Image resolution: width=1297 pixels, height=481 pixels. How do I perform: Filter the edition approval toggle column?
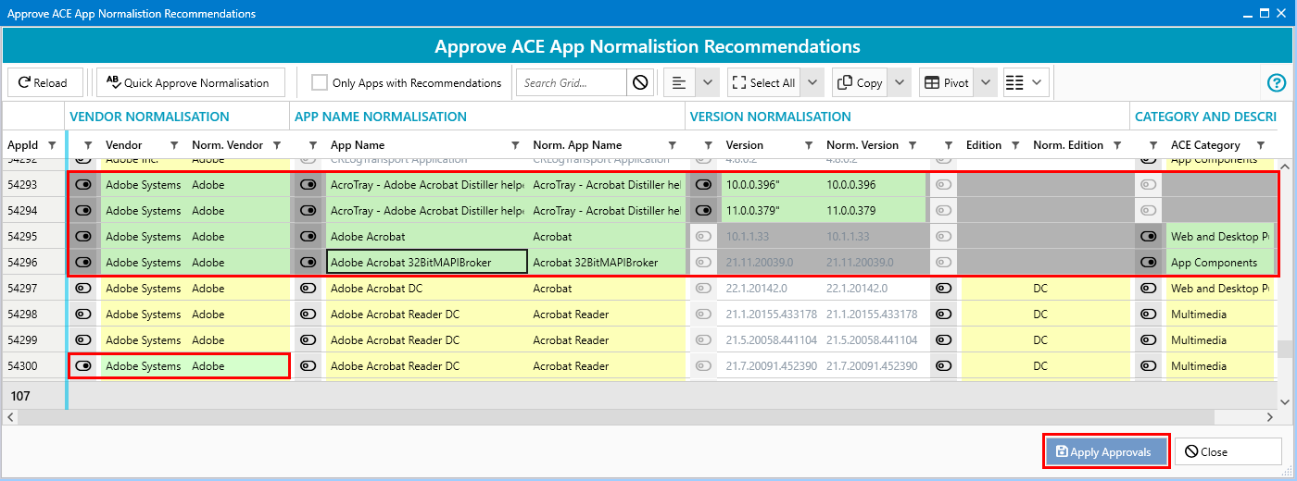(949, 145)
